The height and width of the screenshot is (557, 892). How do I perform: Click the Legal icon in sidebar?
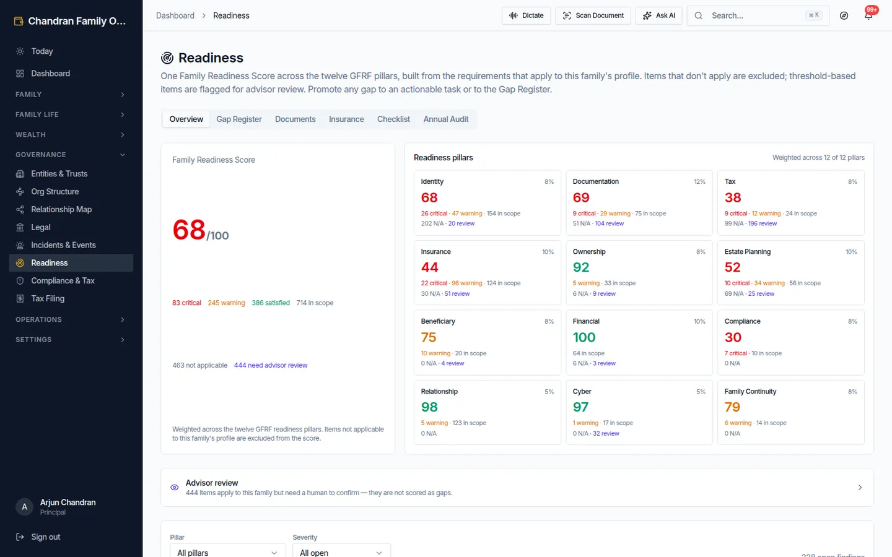(20, 228)
